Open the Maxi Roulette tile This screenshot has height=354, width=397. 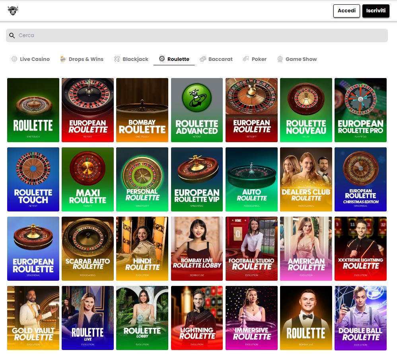coord(88,180)
